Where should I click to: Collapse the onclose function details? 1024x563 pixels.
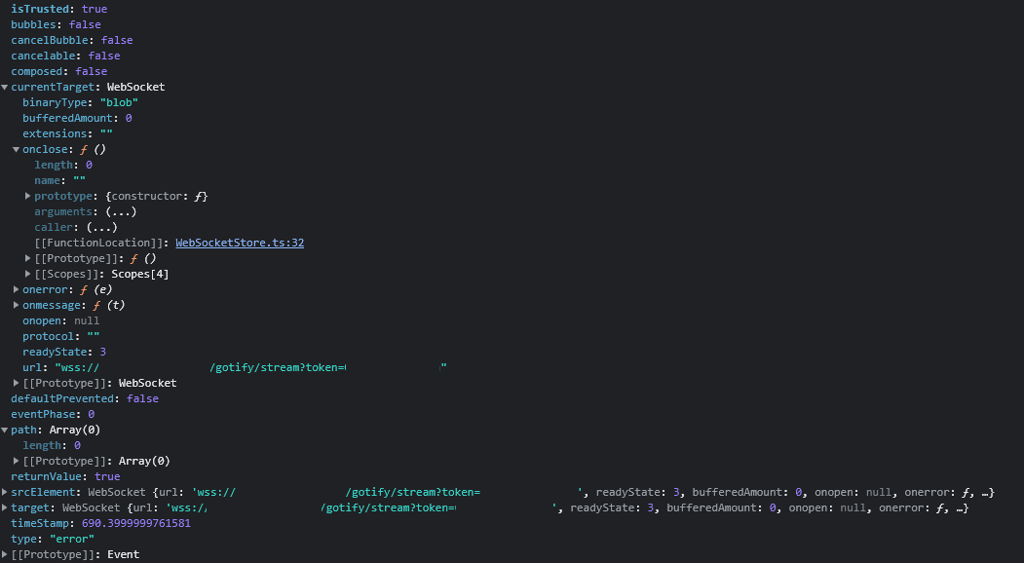coord(15,149)
